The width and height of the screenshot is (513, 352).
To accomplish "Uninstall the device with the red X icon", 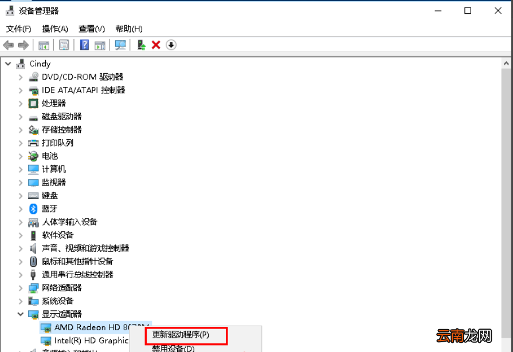I will click(x=156, y=45).
